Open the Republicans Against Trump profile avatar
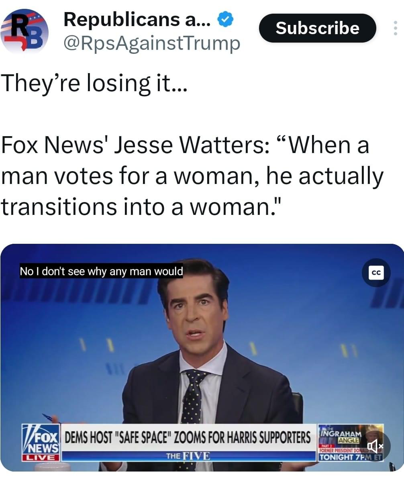 [24, 31]
